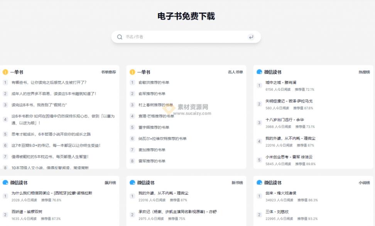This screenshot has height=226, width=375.
Task: Open the 飙升榜 label
Action: tap(110, 183)
